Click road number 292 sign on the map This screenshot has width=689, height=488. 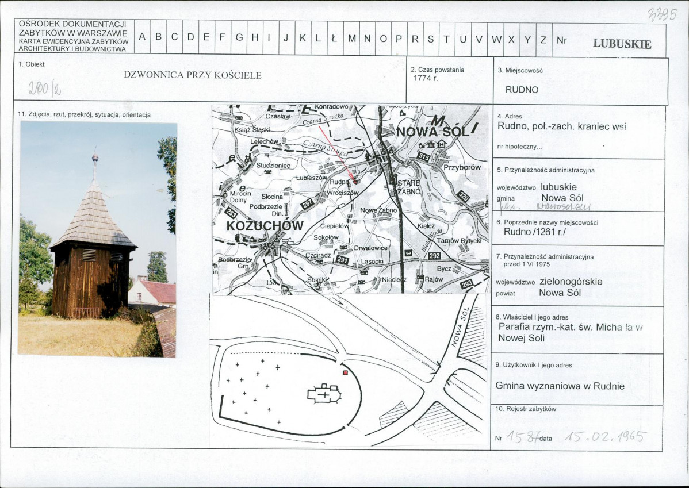pos(435,256)
